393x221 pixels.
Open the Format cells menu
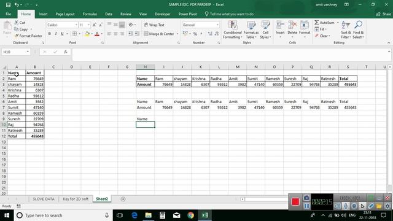point(305,30)
